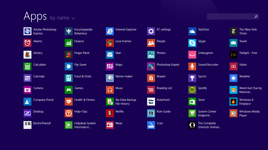Launch Skype icon
268x150 pixels.
pos(192,43)
